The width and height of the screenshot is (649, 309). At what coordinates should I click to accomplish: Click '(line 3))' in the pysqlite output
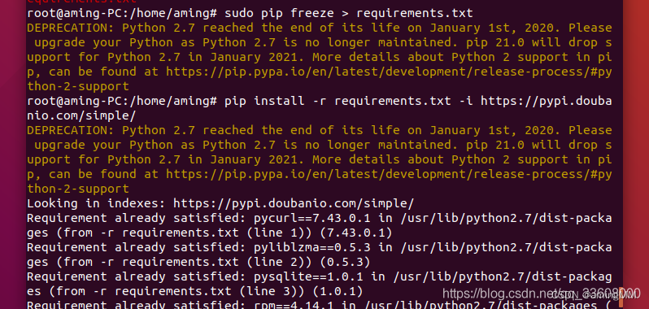point(272,292)
